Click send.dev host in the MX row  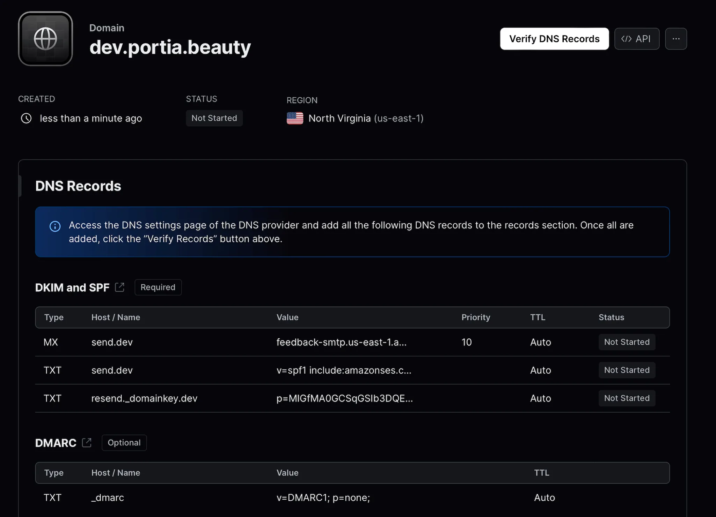point(112,342)
